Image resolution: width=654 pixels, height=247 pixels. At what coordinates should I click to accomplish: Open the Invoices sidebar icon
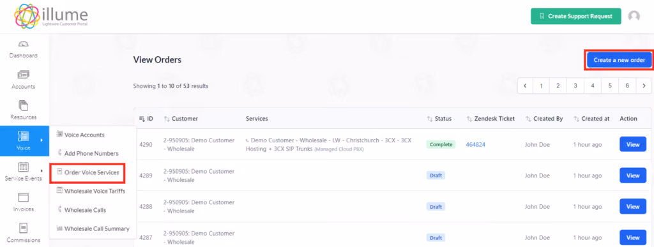click(24, 197)
